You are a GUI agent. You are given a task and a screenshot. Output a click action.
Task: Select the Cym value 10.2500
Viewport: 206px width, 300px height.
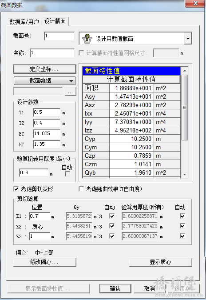pyautogui.click(x=131, y=147)
